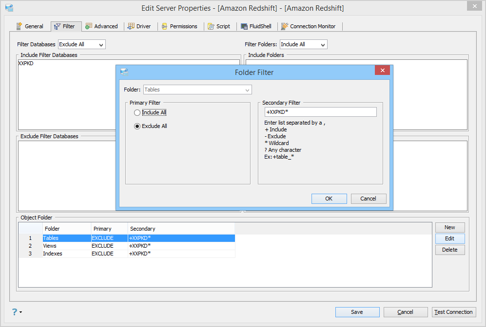Click the FluidShell tab icon
The width and height of the screenshot is (486, 327).
[244, 26]
